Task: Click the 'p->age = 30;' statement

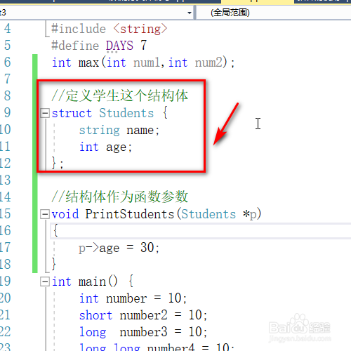Action: click(x=119, y=248)
